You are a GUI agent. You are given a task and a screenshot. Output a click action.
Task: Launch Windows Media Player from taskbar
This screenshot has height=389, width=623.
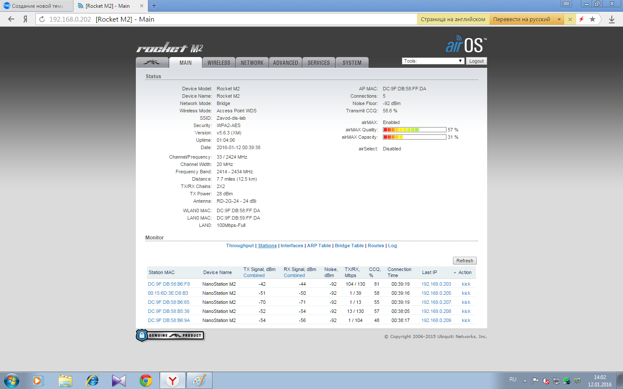38,381
